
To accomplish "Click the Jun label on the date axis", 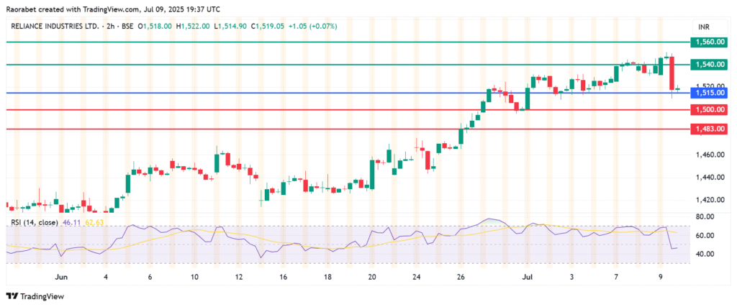I will [x=61, y=276].
